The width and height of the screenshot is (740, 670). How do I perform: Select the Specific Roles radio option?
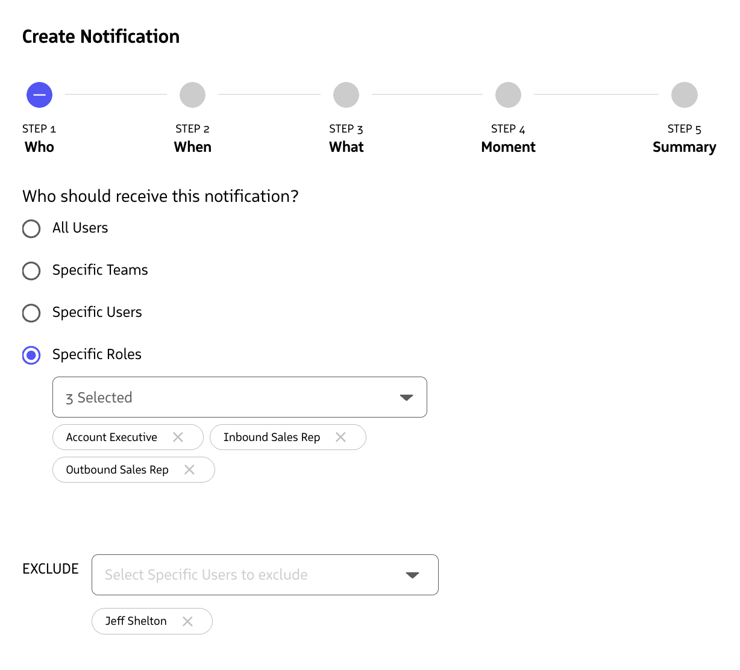(x=31, y=355)
